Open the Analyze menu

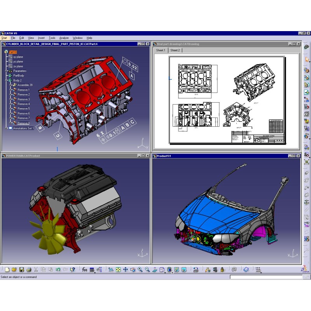pyautogui.click(x=64, y=38)
